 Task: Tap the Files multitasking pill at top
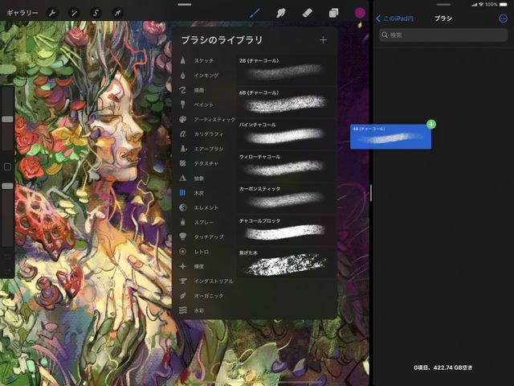[x=443, y=5]
